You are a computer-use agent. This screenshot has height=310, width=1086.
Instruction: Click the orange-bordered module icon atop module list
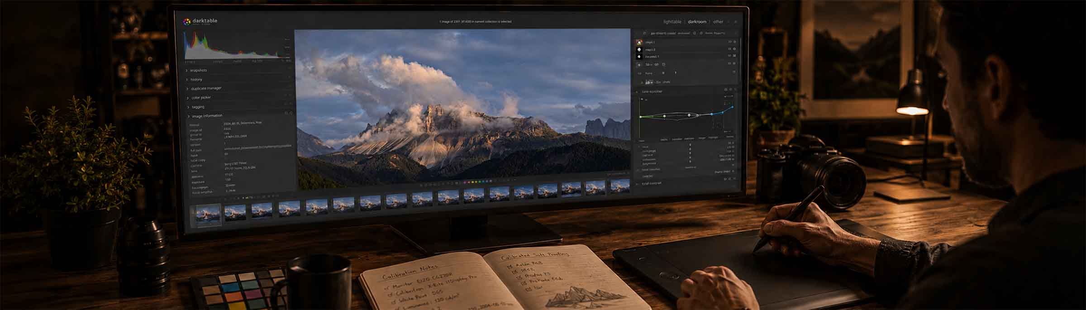tap(639, 42)
